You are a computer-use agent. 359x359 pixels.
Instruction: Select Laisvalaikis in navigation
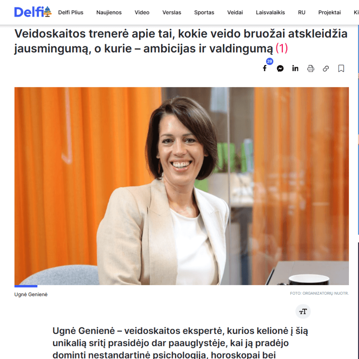pyautogui.click(x=270, y=12)
